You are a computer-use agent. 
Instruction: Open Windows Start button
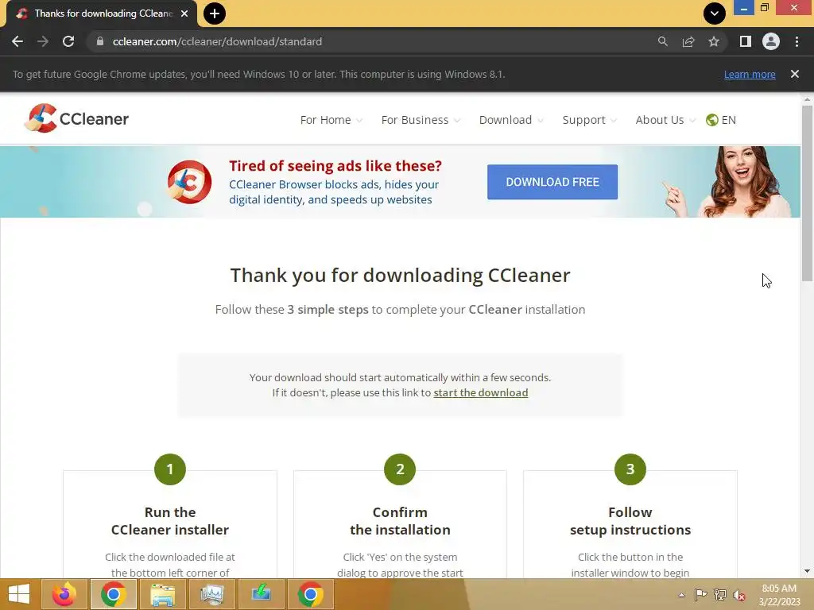19,594
